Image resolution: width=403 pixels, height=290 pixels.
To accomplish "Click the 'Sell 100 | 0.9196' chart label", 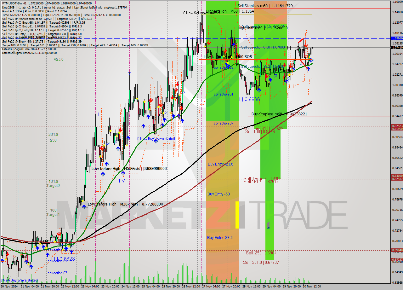I will [x=260, y=131].
